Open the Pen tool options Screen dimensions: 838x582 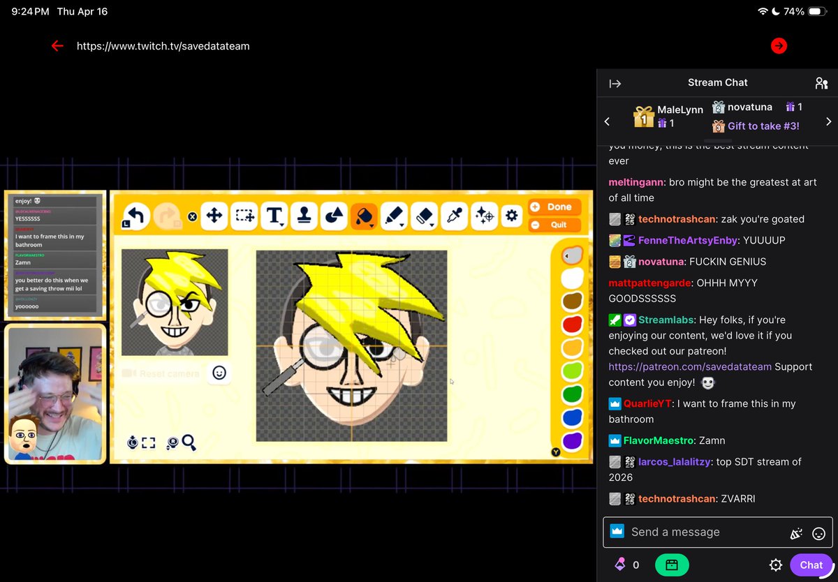point(395,216)
